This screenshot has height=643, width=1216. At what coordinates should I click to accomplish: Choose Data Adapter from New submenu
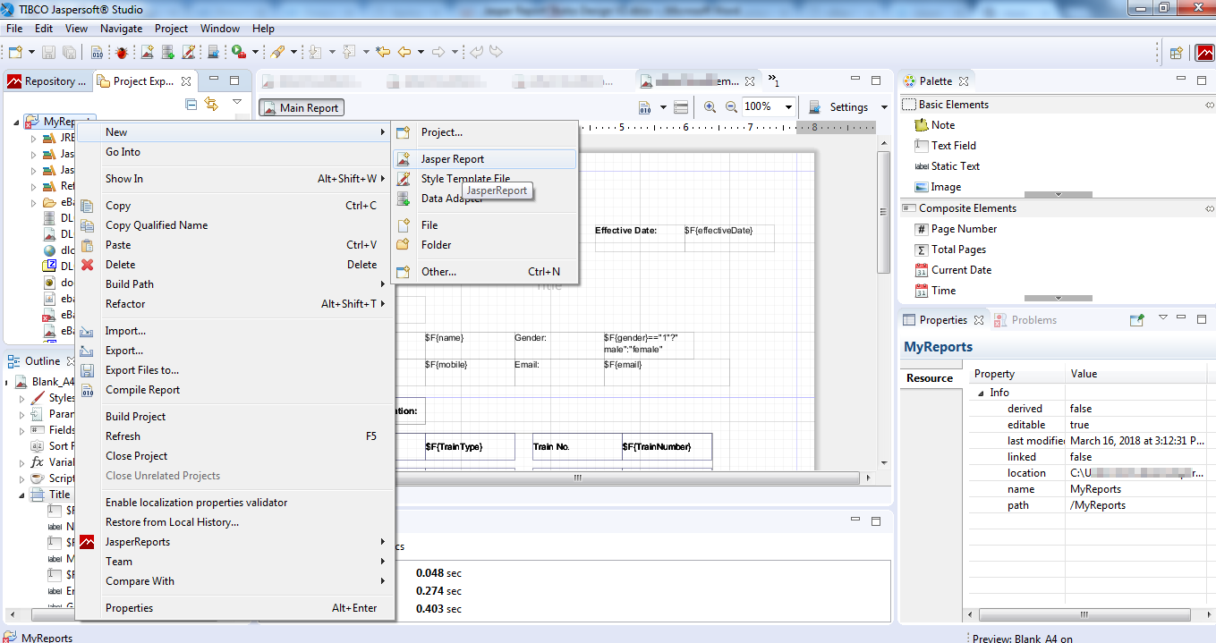tap(484, 199)
